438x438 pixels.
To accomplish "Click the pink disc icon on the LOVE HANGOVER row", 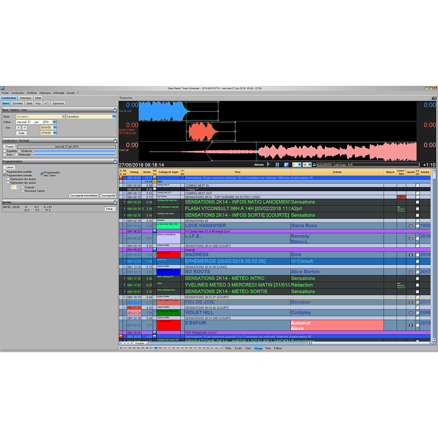I will click(410, 226).
